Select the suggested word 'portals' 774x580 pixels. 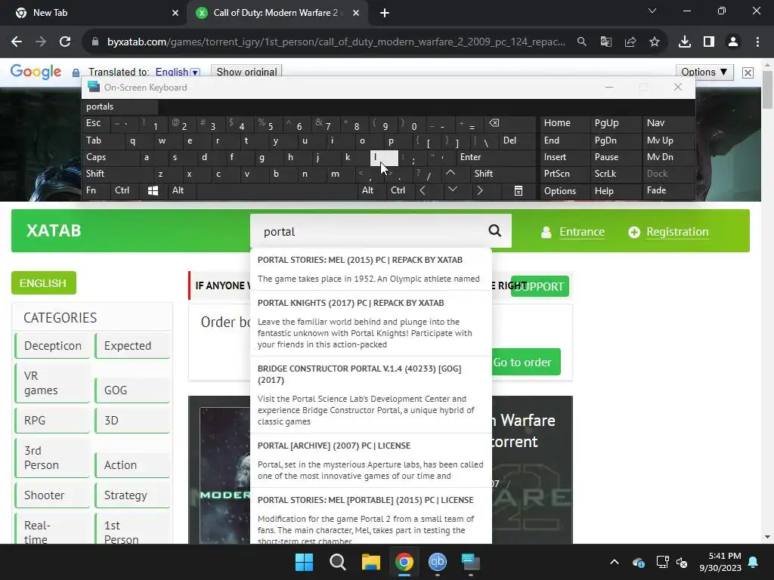pos(120,106)
